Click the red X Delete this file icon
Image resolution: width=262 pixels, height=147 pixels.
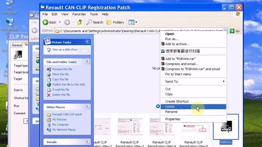49,95
